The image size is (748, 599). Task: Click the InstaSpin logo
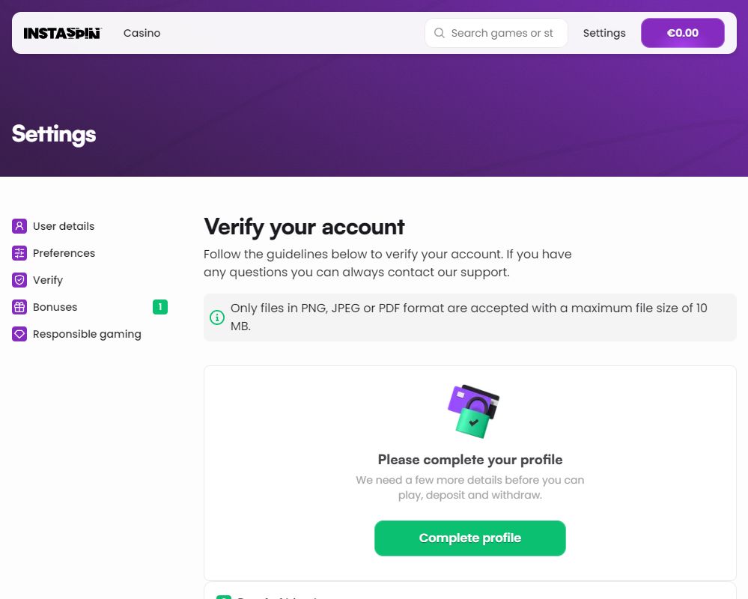[x=62, y=33]
